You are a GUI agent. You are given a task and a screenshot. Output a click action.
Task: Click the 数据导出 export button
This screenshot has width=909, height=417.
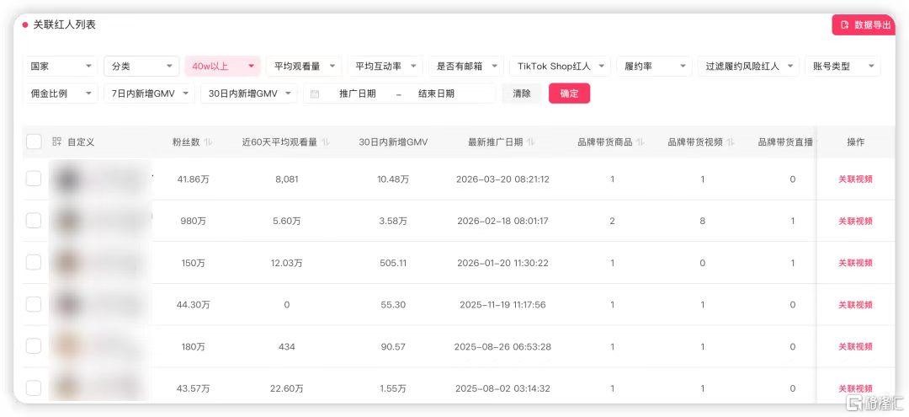click(864, 25)
